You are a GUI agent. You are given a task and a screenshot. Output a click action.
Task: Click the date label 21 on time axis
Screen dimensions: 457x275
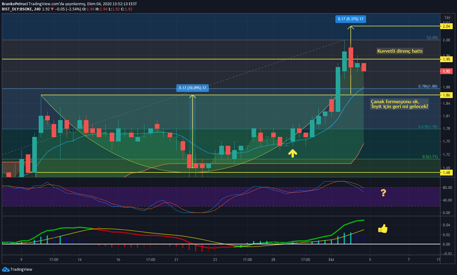pyautogui.click(x=176, y=260)
